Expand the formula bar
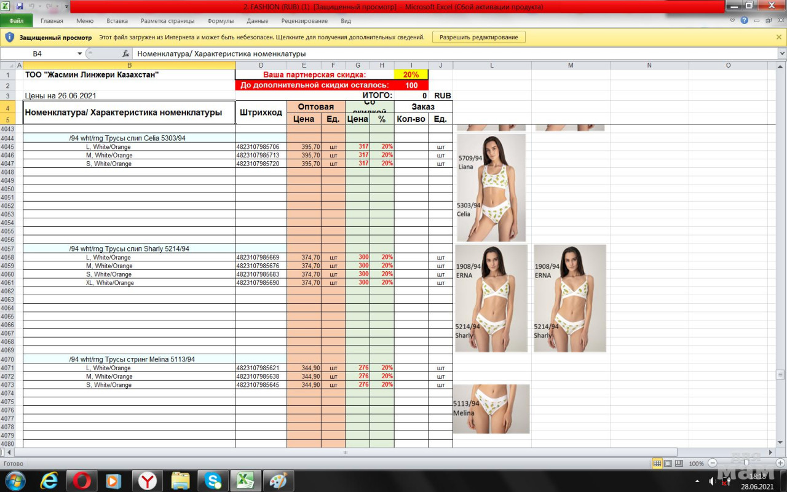Screen dimensions: 787x492 [781, 54]
